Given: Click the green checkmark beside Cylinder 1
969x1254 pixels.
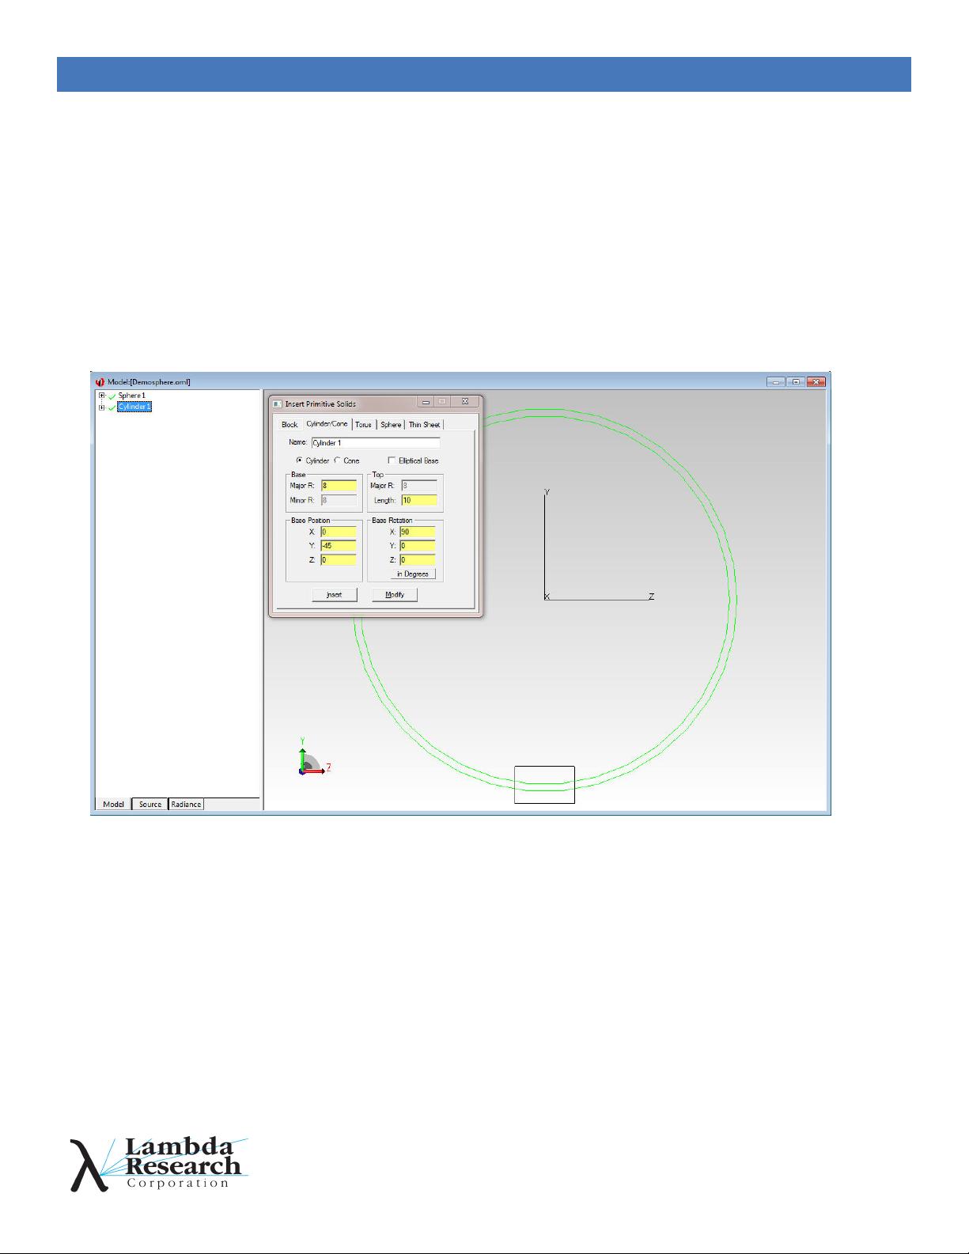Looking at the screenshot, I should pos(112,407).
